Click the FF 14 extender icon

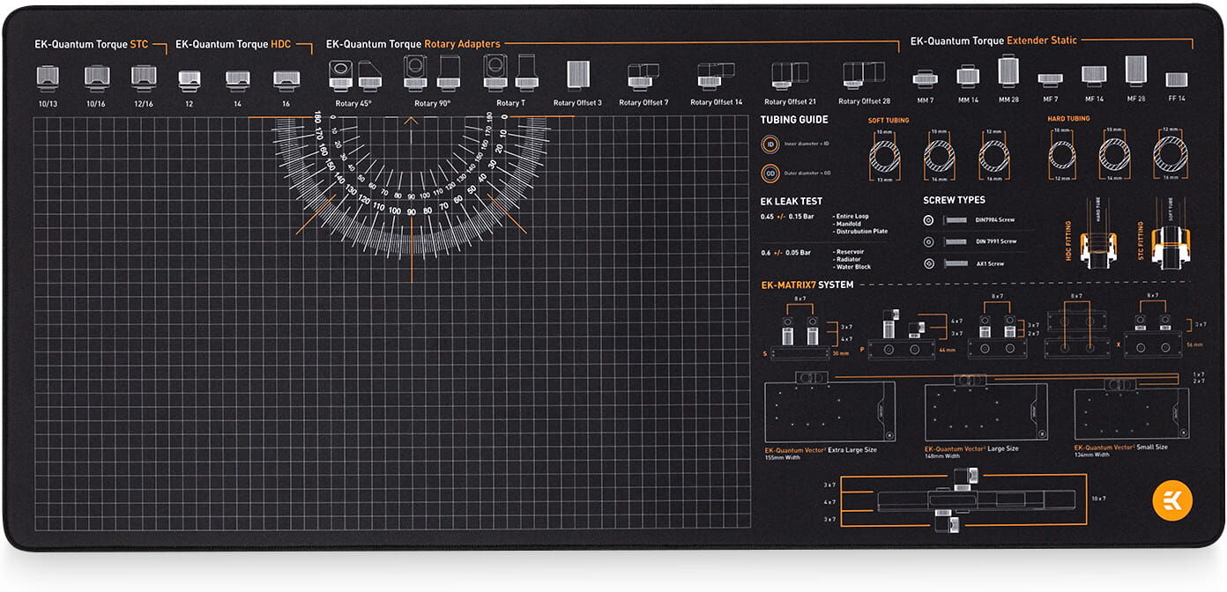[x=1177, y=80]
